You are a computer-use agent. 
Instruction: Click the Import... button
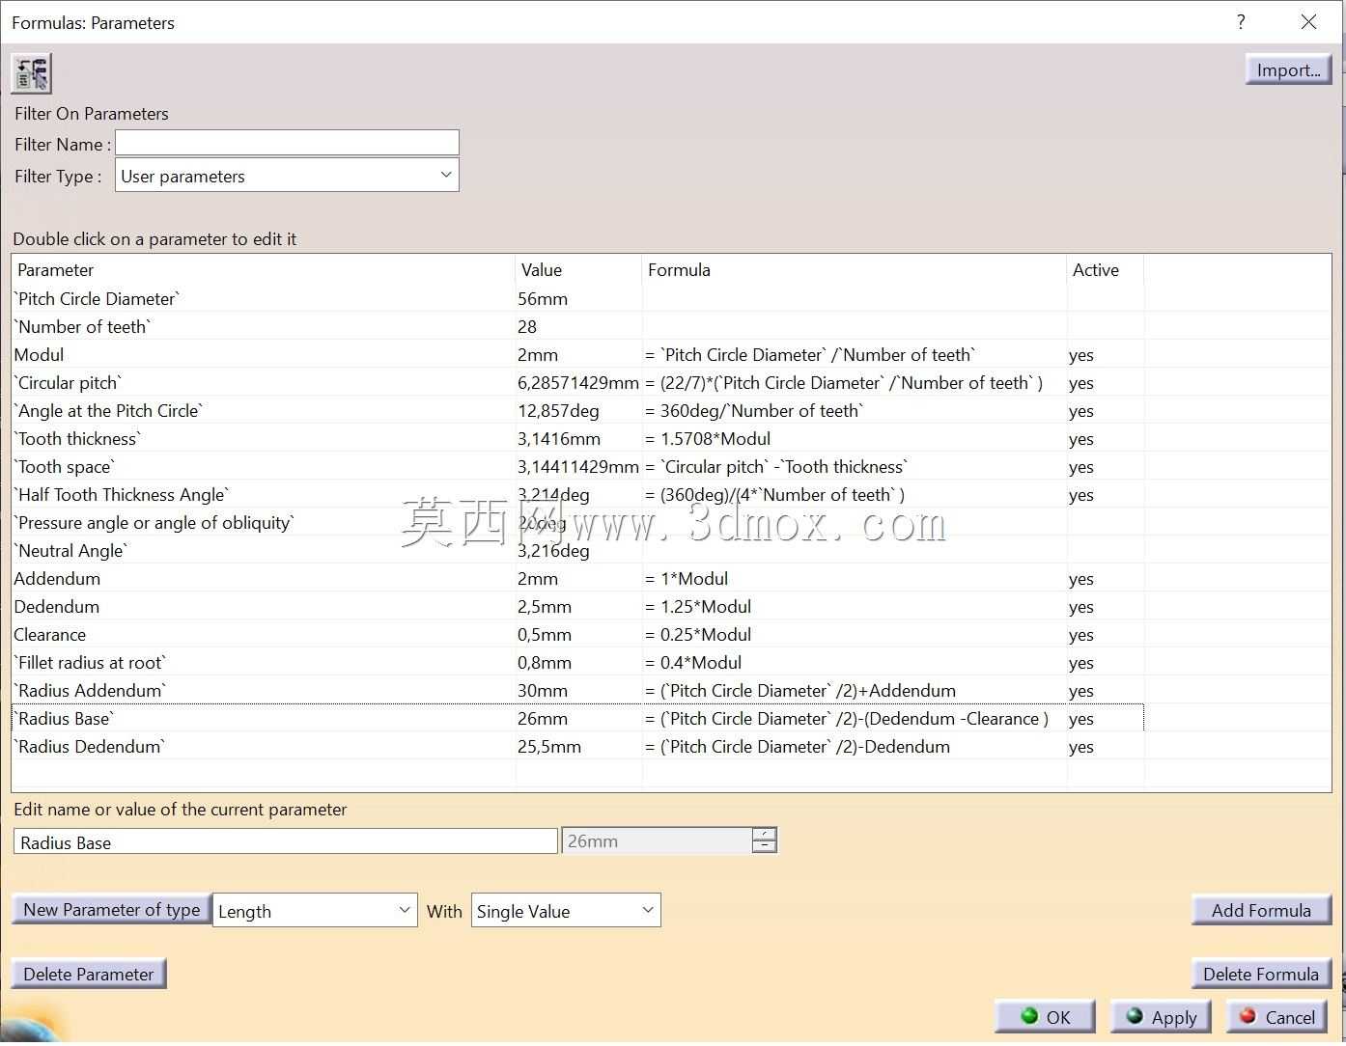(1288, 69)
